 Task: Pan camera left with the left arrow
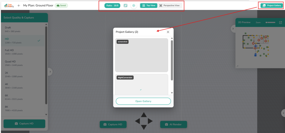[x=137, y=121]
